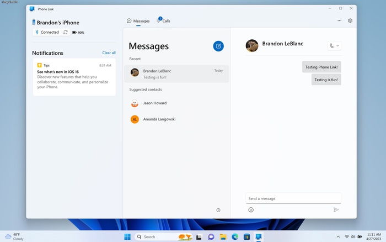Open Phone Link settings gear

coord(350,21)
